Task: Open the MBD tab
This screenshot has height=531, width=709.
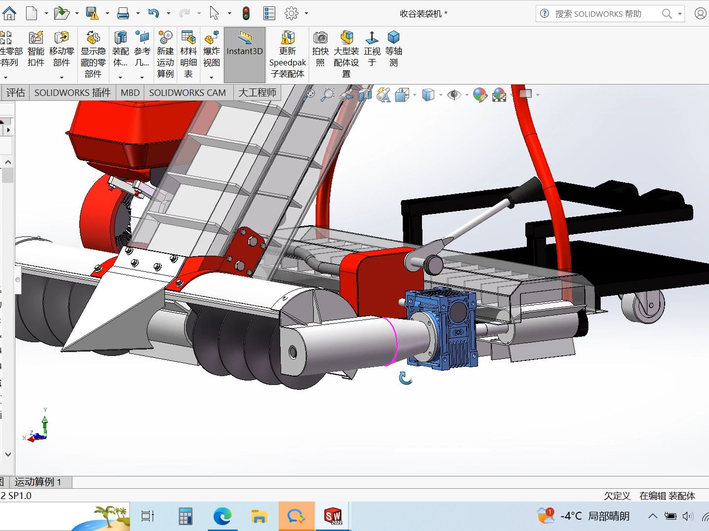Action: (130, 92)
